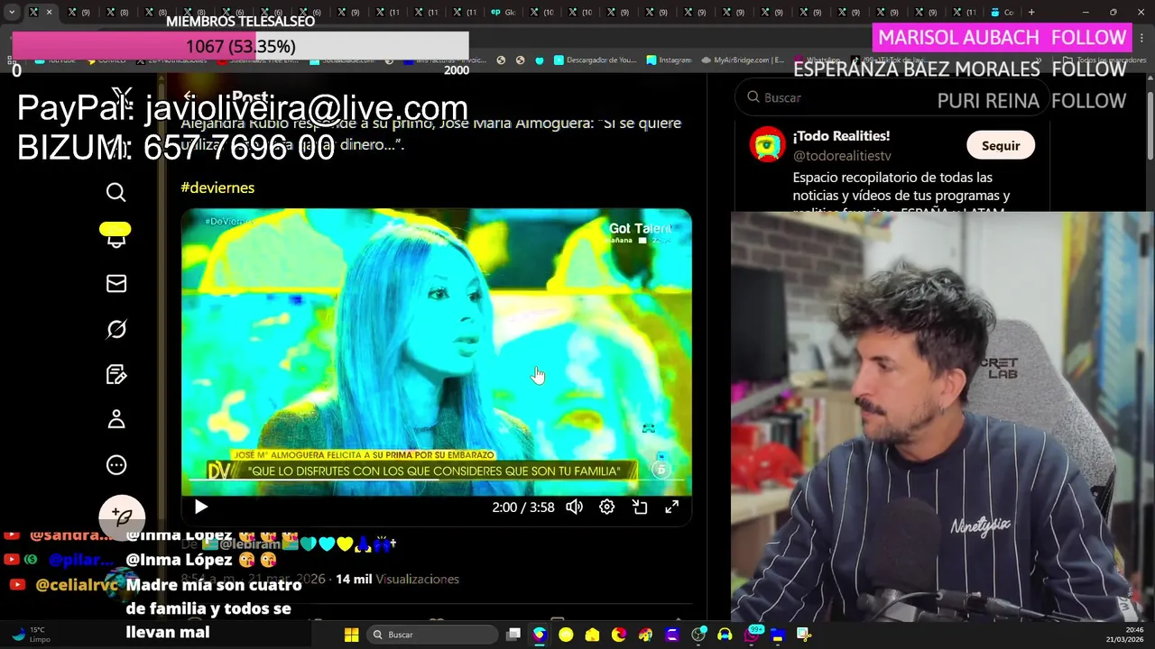Open the browser icon on taskbar
This screenshot has height=649, width=1155.
point(540,635)
